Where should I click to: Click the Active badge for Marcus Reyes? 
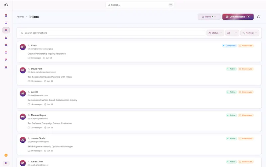pos(231,115)
